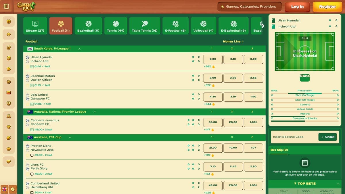This screenshot has width=345, height=194.
Task: Open the red box icon in sidebar
Action: point(9,93)
